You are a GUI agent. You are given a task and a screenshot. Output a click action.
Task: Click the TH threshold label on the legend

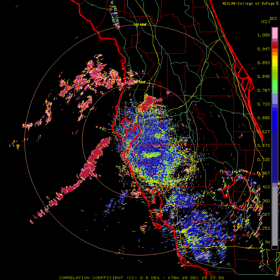[x=267, y=242]
